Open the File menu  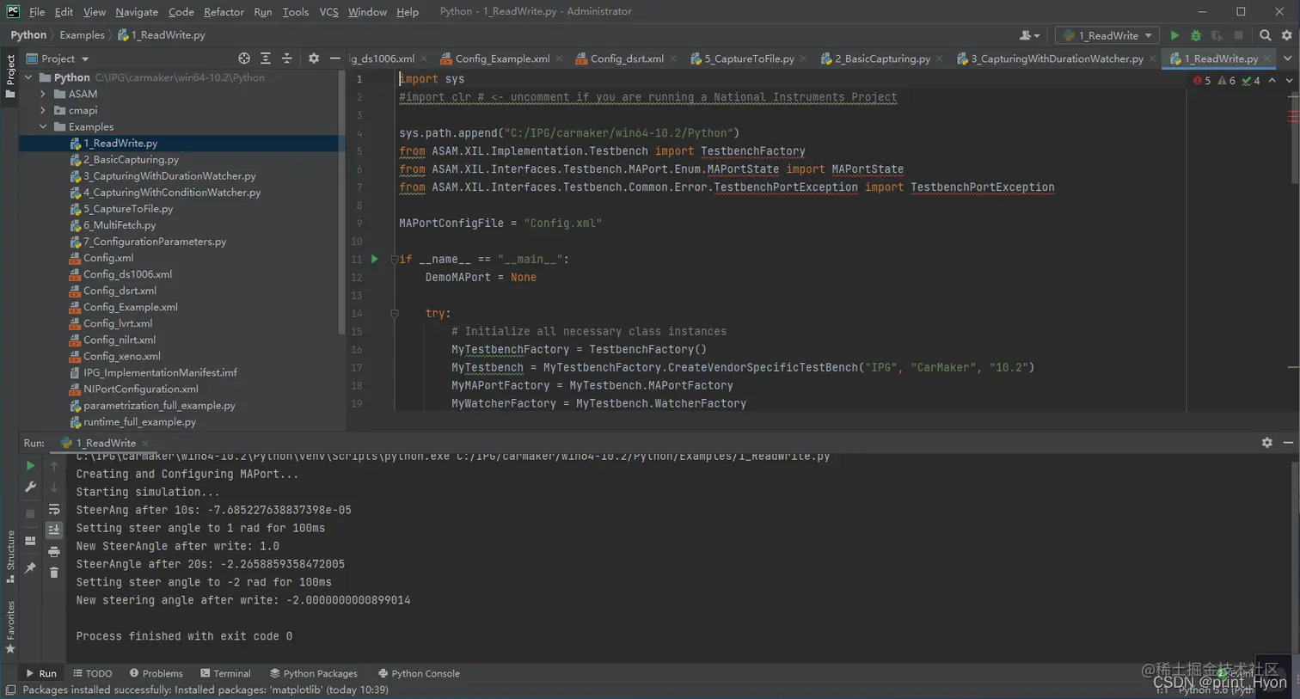pyautogui.click(x=37, y=12)
